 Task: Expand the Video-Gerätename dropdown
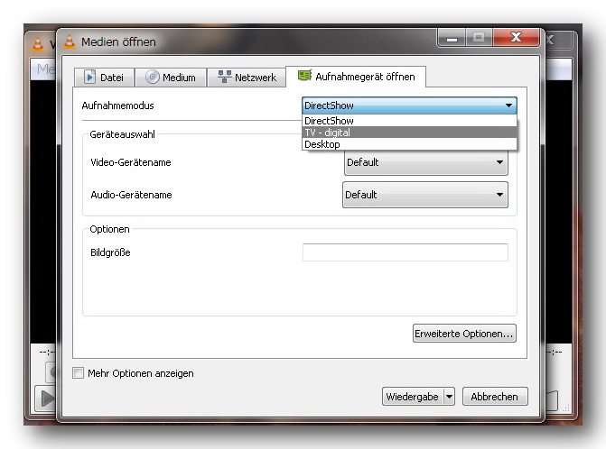pyautogui.click(x=426, y=162)
